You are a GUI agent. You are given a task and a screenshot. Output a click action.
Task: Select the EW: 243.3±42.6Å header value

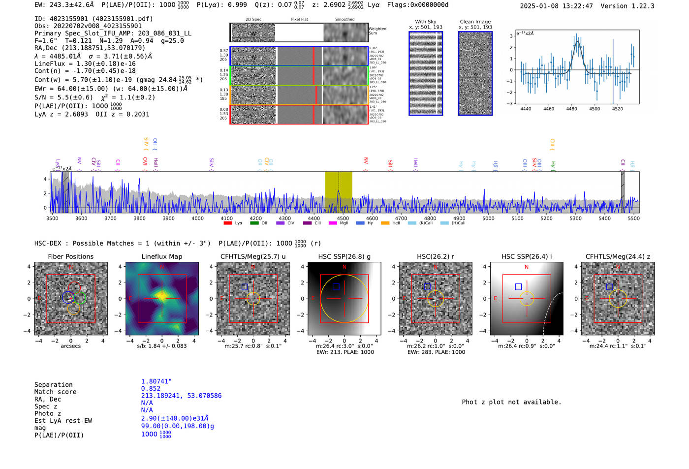(x=64, y=5)
